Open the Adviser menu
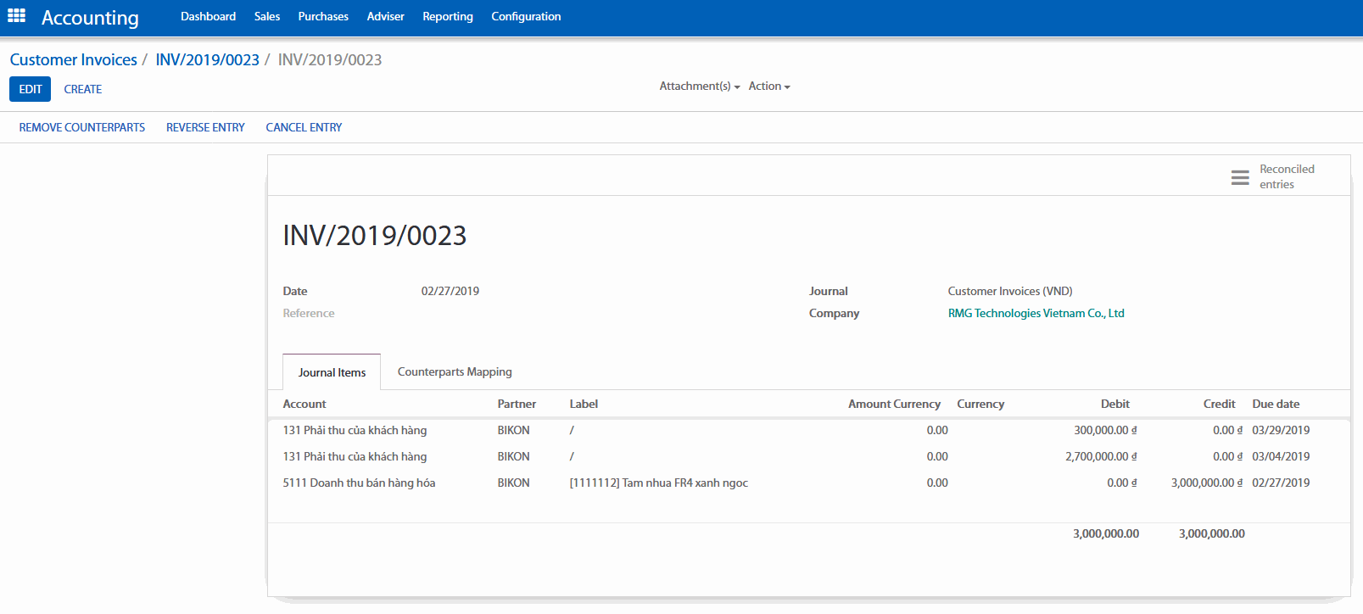1363x614 pixels. (385, 17)
